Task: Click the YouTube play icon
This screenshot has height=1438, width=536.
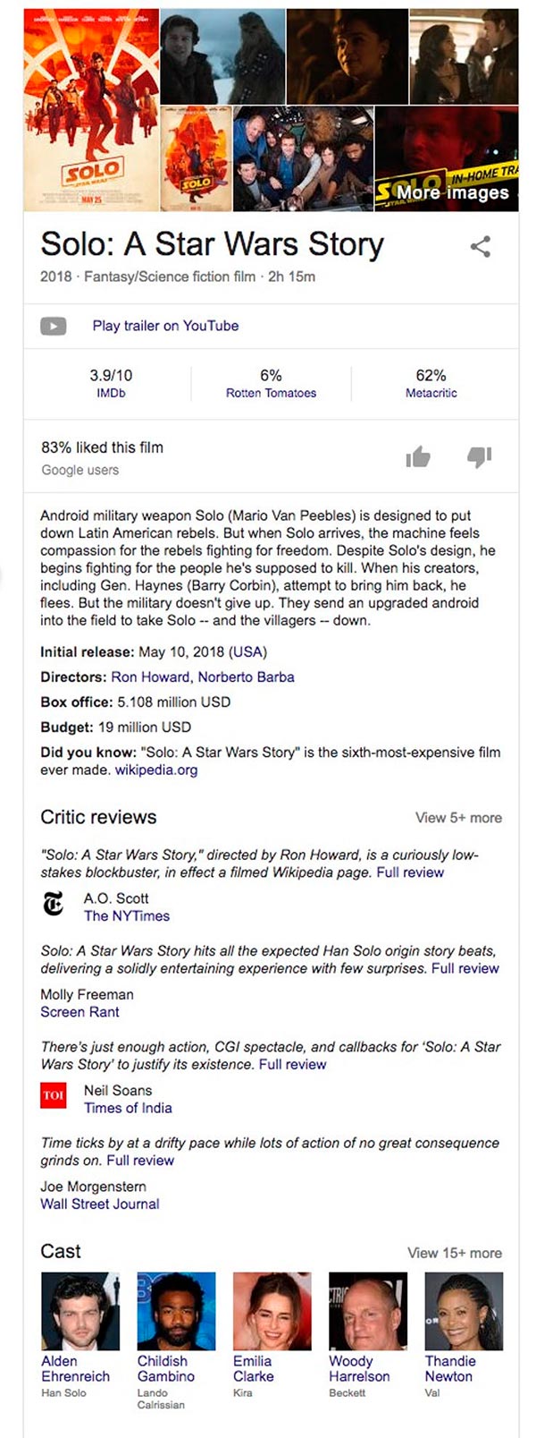Action: point(54,327)
